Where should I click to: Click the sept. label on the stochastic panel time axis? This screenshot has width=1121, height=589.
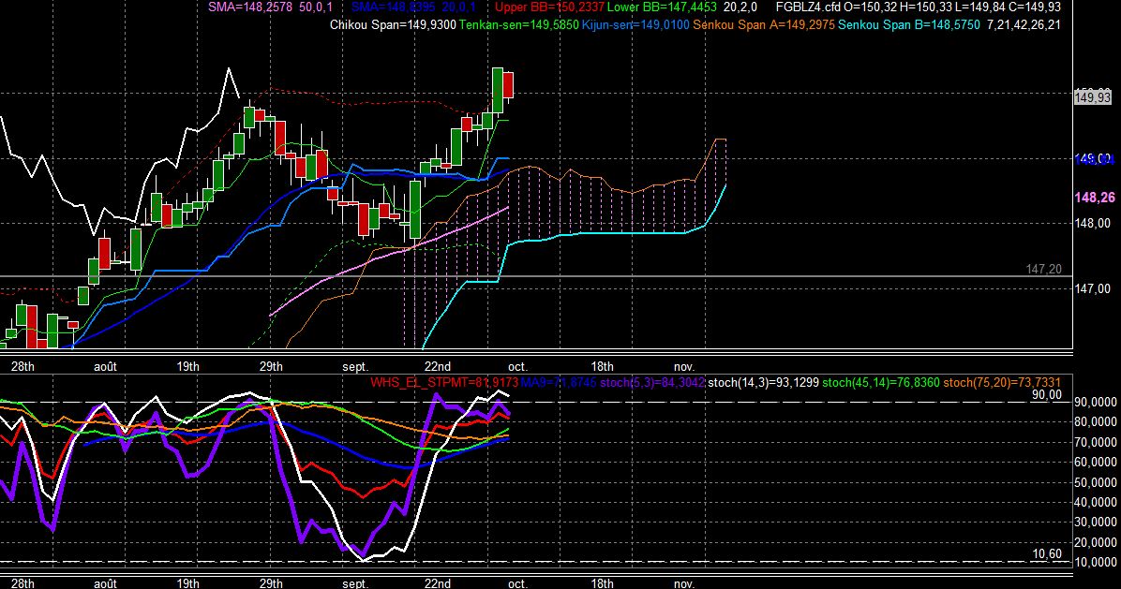pyautogui.click(x=355, y=583)
